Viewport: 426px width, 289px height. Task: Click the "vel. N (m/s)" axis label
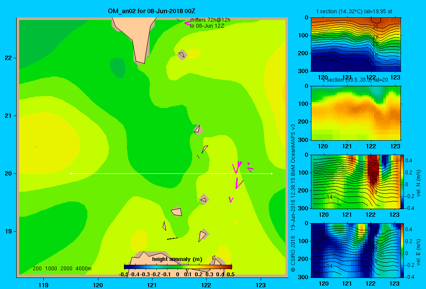click(x=418, y=183)
